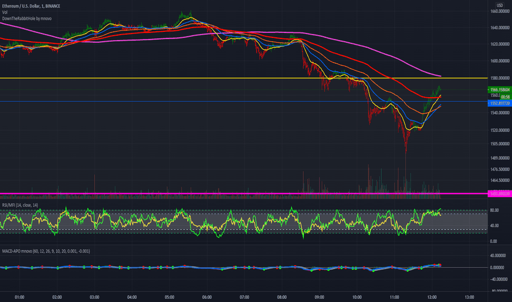The height and width of the screenshot is (302, 512).
Task: Click the Ethereum / U.S. Dollar symbol title
Action: click(31, 6)
